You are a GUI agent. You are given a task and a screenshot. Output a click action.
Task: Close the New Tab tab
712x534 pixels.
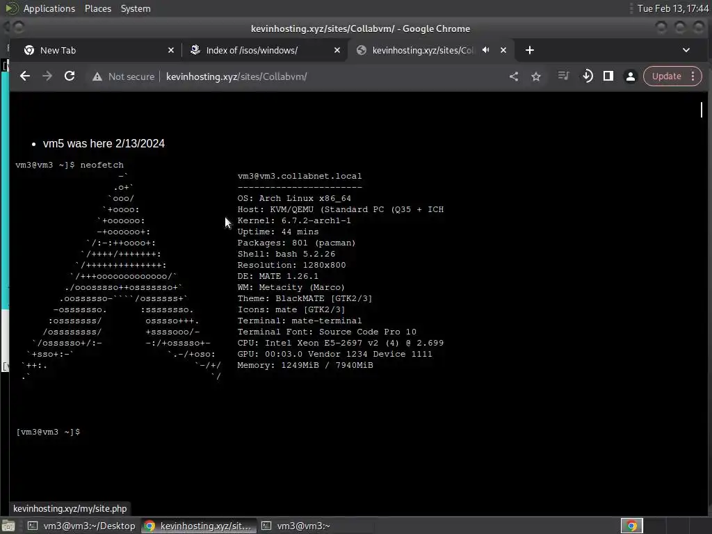click(171, 50)
